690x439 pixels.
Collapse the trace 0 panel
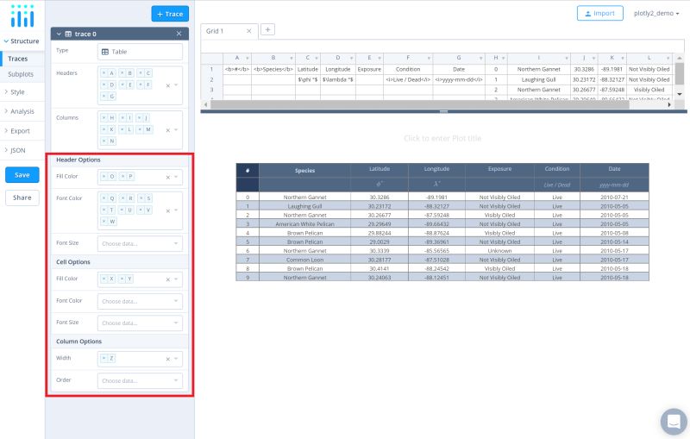click(x=59, y=34)
